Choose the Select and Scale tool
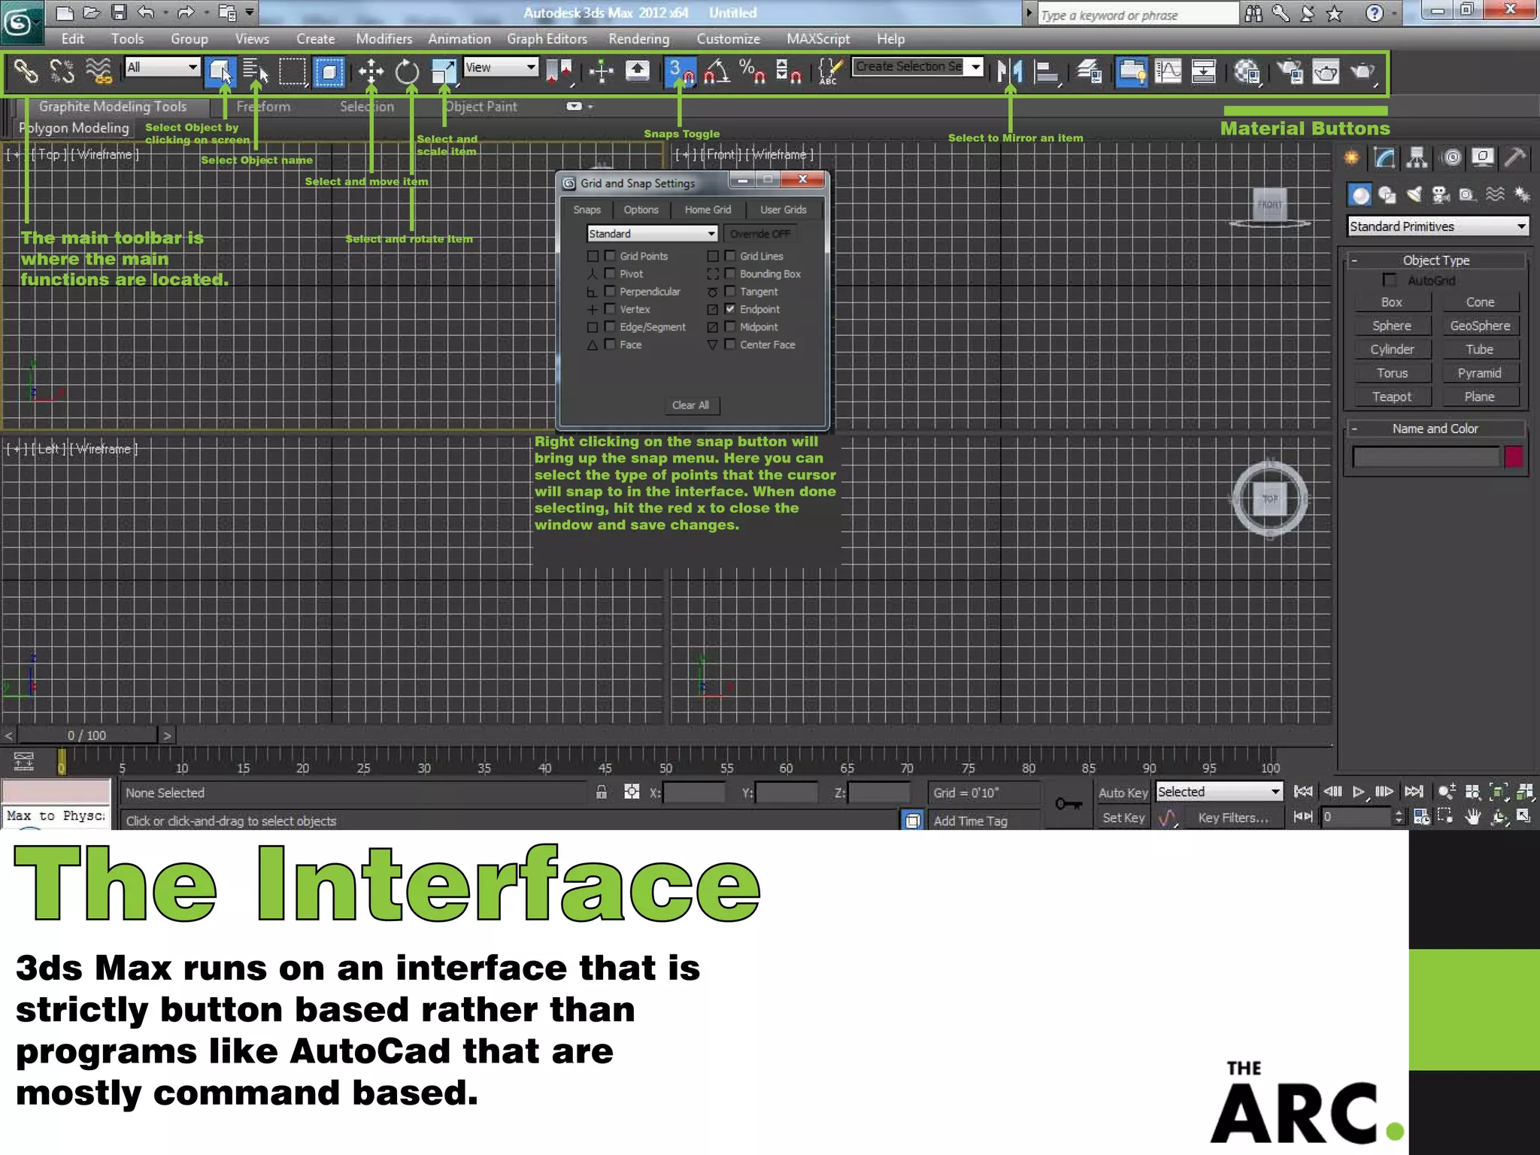Screen dimensions: 1540x1155 tap(444, 71)
